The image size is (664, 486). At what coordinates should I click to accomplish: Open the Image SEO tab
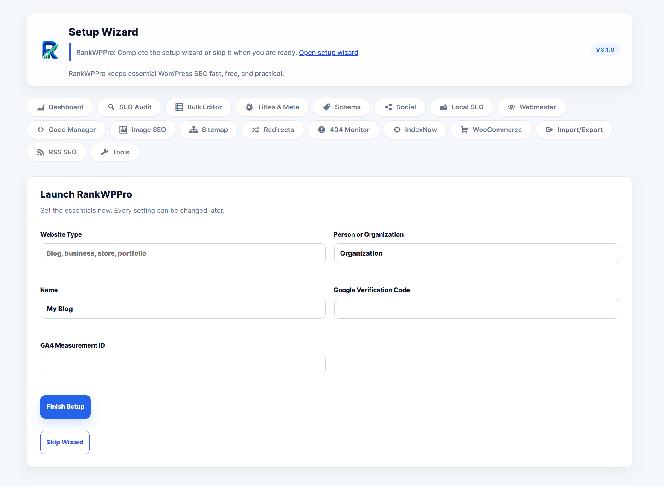pyautogui.click(x=143, y=130)
